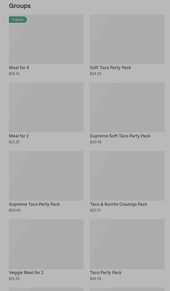This screenshot has width=170, height=291.
Task: Select the Meal for 2 image
Action: [46, 108]
